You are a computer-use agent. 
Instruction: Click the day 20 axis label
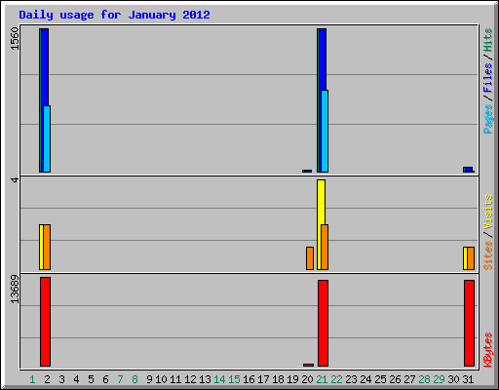tap(307, 379)
